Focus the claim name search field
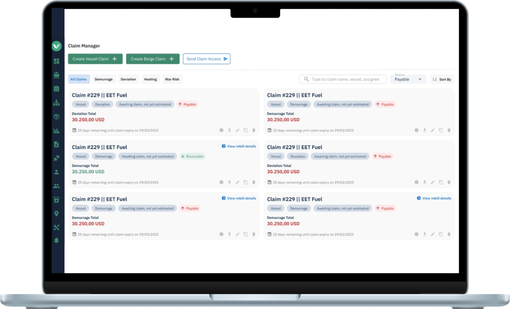The width and height of the screenshot is (510, 309). (343, 79)
